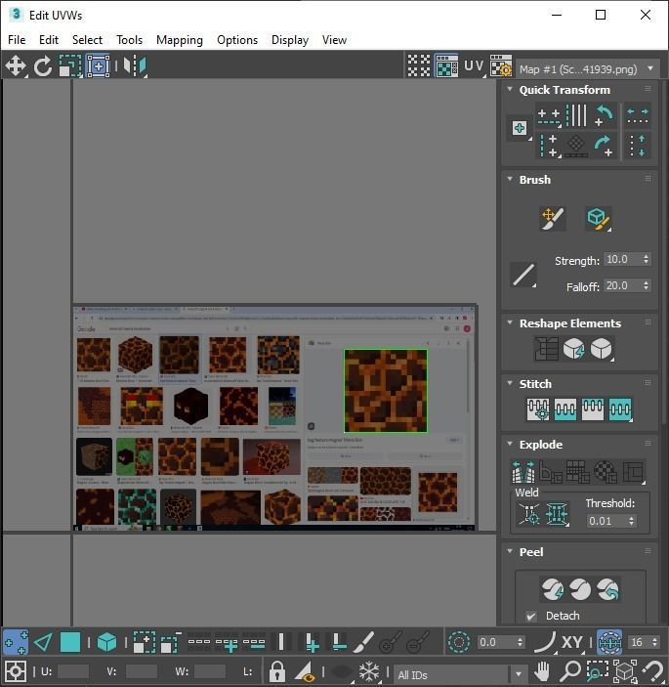The image size is (669, 687).
Task: Rotate 90 degrees counter-clockwise icon
Action: coord(604,115)
